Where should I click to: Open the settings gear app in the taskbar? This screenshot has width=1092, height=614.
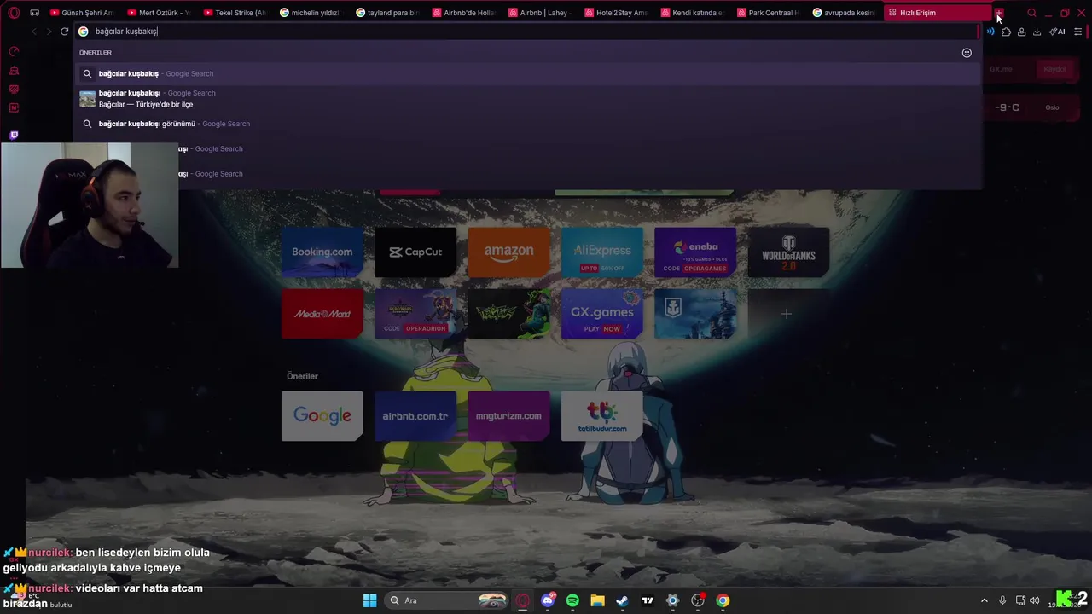click(x=672, y=600)
